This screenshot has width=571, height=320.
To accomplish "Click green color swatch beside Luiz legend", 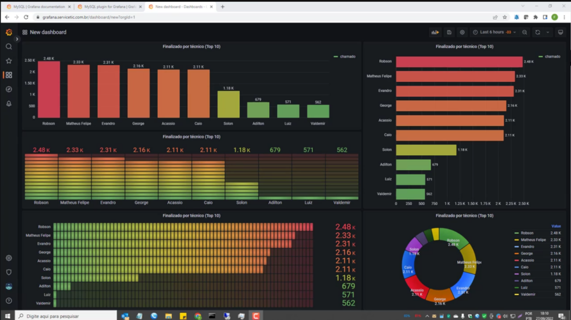I will click(x=516, y=287).
